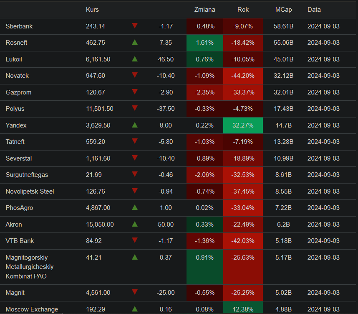This screenshot has height=314, width=358.
Task: Click the Rok column header
Action: (x=243, y=10)
